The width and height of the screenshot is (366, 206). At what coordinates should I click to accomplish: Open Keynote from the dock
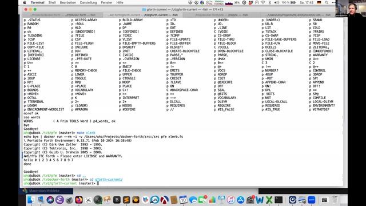[221, 200]
